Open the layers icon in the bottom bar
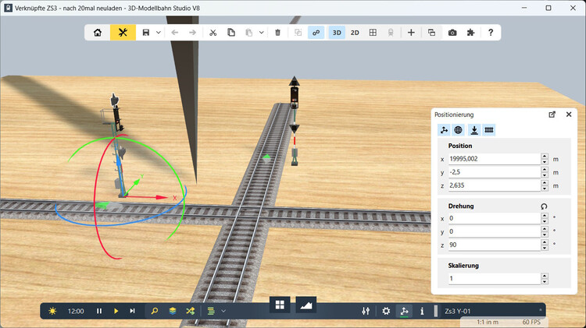This screenshot has height=328, width=586. pos(173,311)
